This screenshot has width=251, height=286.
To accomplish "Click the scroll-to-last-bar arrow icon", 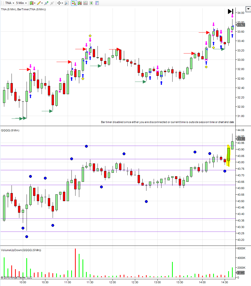I will (x=231, y=12).
